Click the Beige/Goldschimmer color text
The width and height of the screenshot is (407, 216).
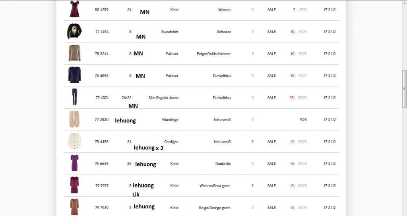[213, 54]
